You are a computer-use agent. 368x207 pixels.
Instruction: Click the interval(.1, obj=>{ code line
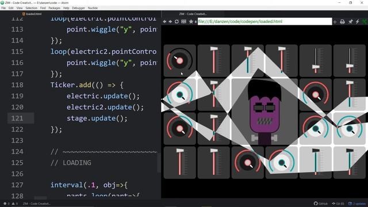[x=89, y=185]
